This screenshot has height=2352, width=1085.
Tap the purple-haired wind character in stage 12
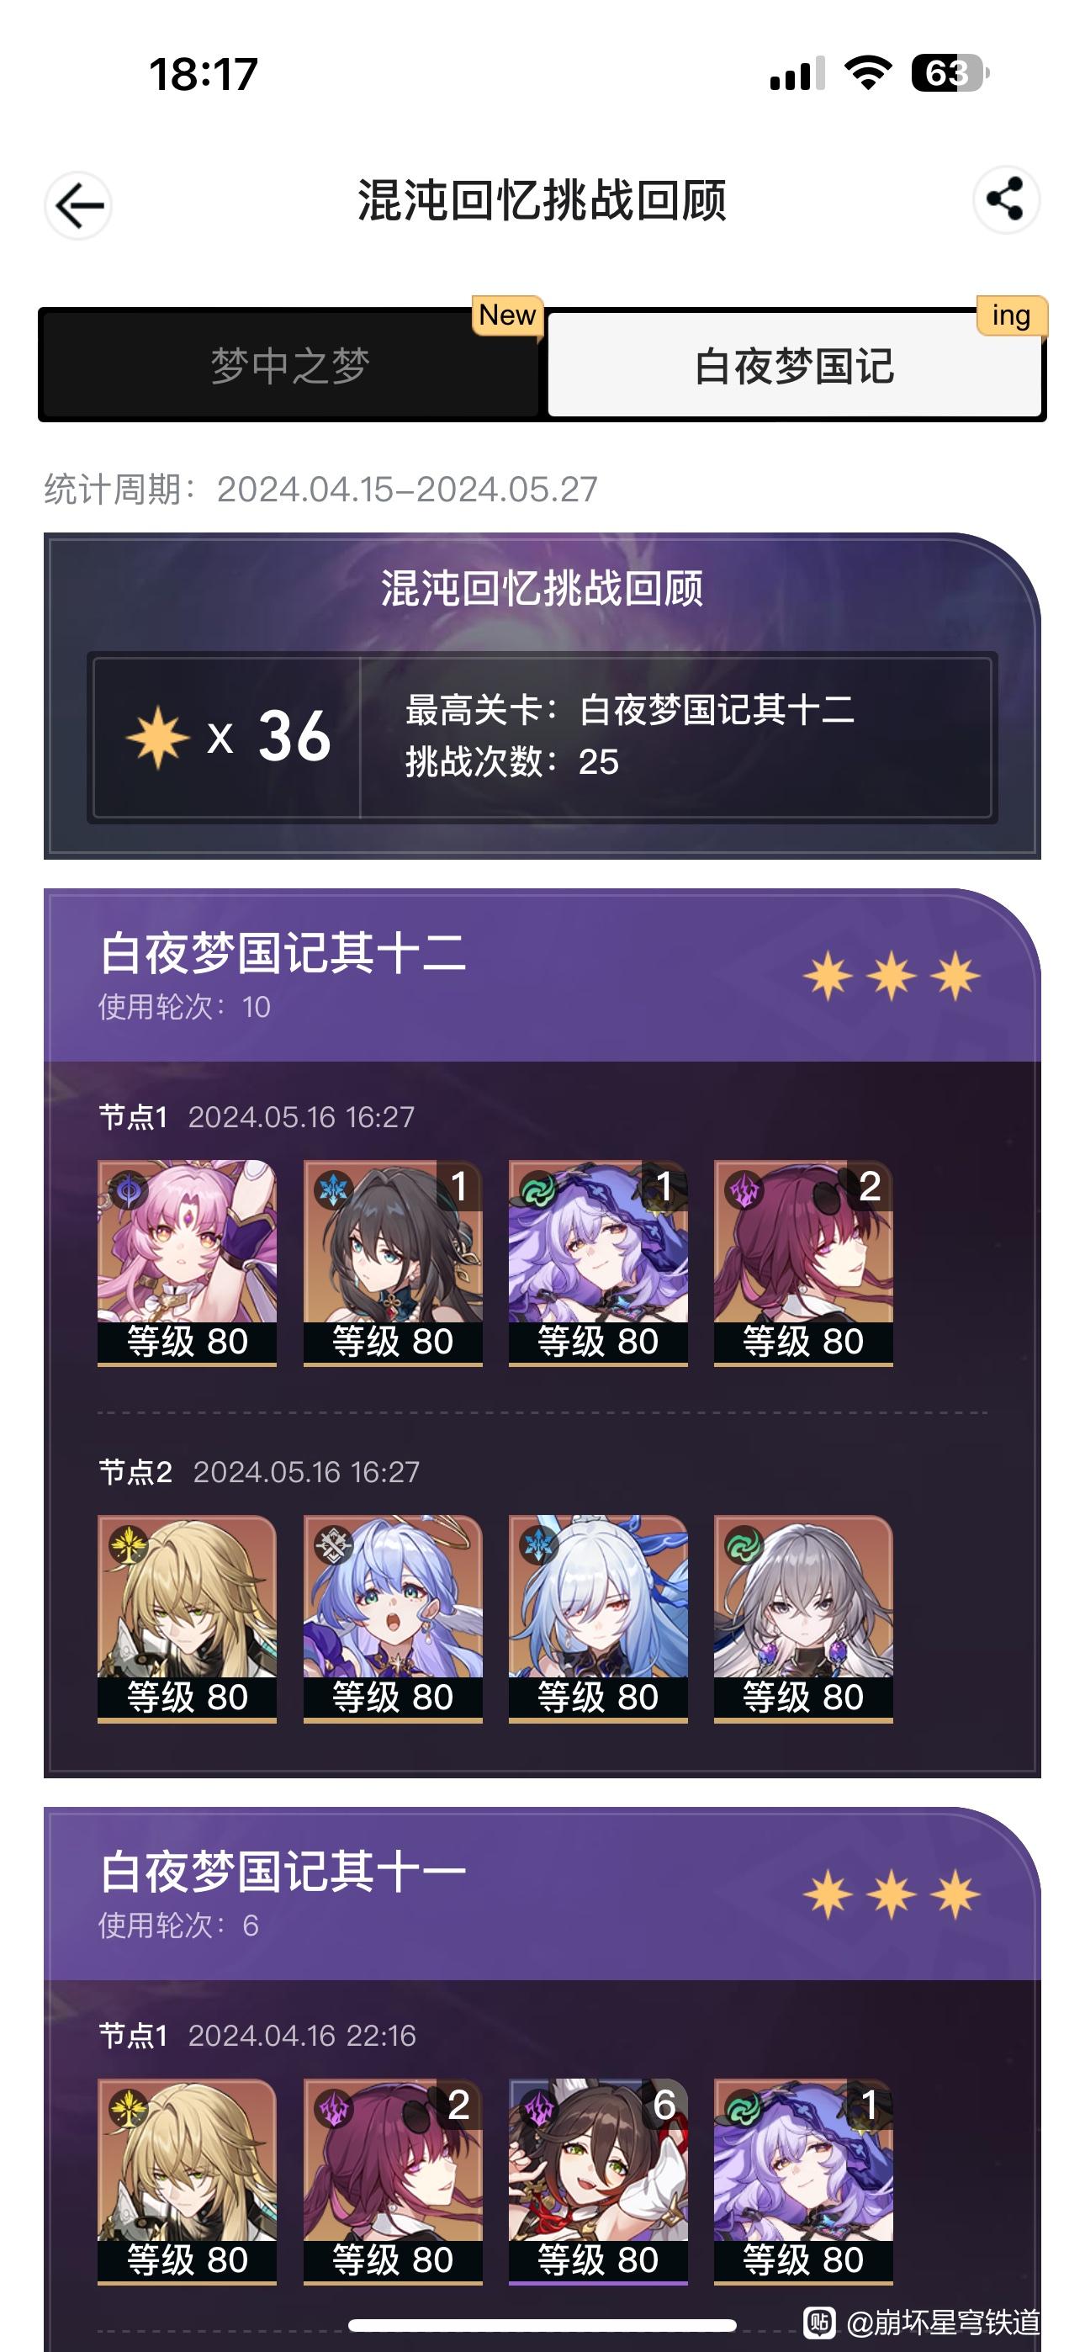pos(598,1263)
